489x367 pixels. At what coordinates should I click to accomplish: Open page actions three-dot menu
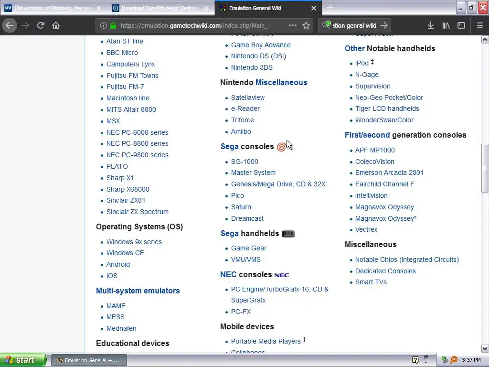(293, 25)
